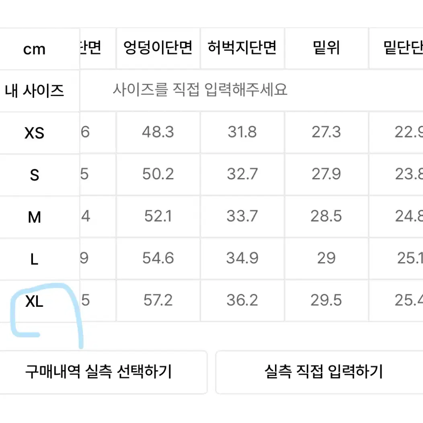This screenshot has width=423, height=423.
Task: Select the M size row label
Action: [34, 217]
